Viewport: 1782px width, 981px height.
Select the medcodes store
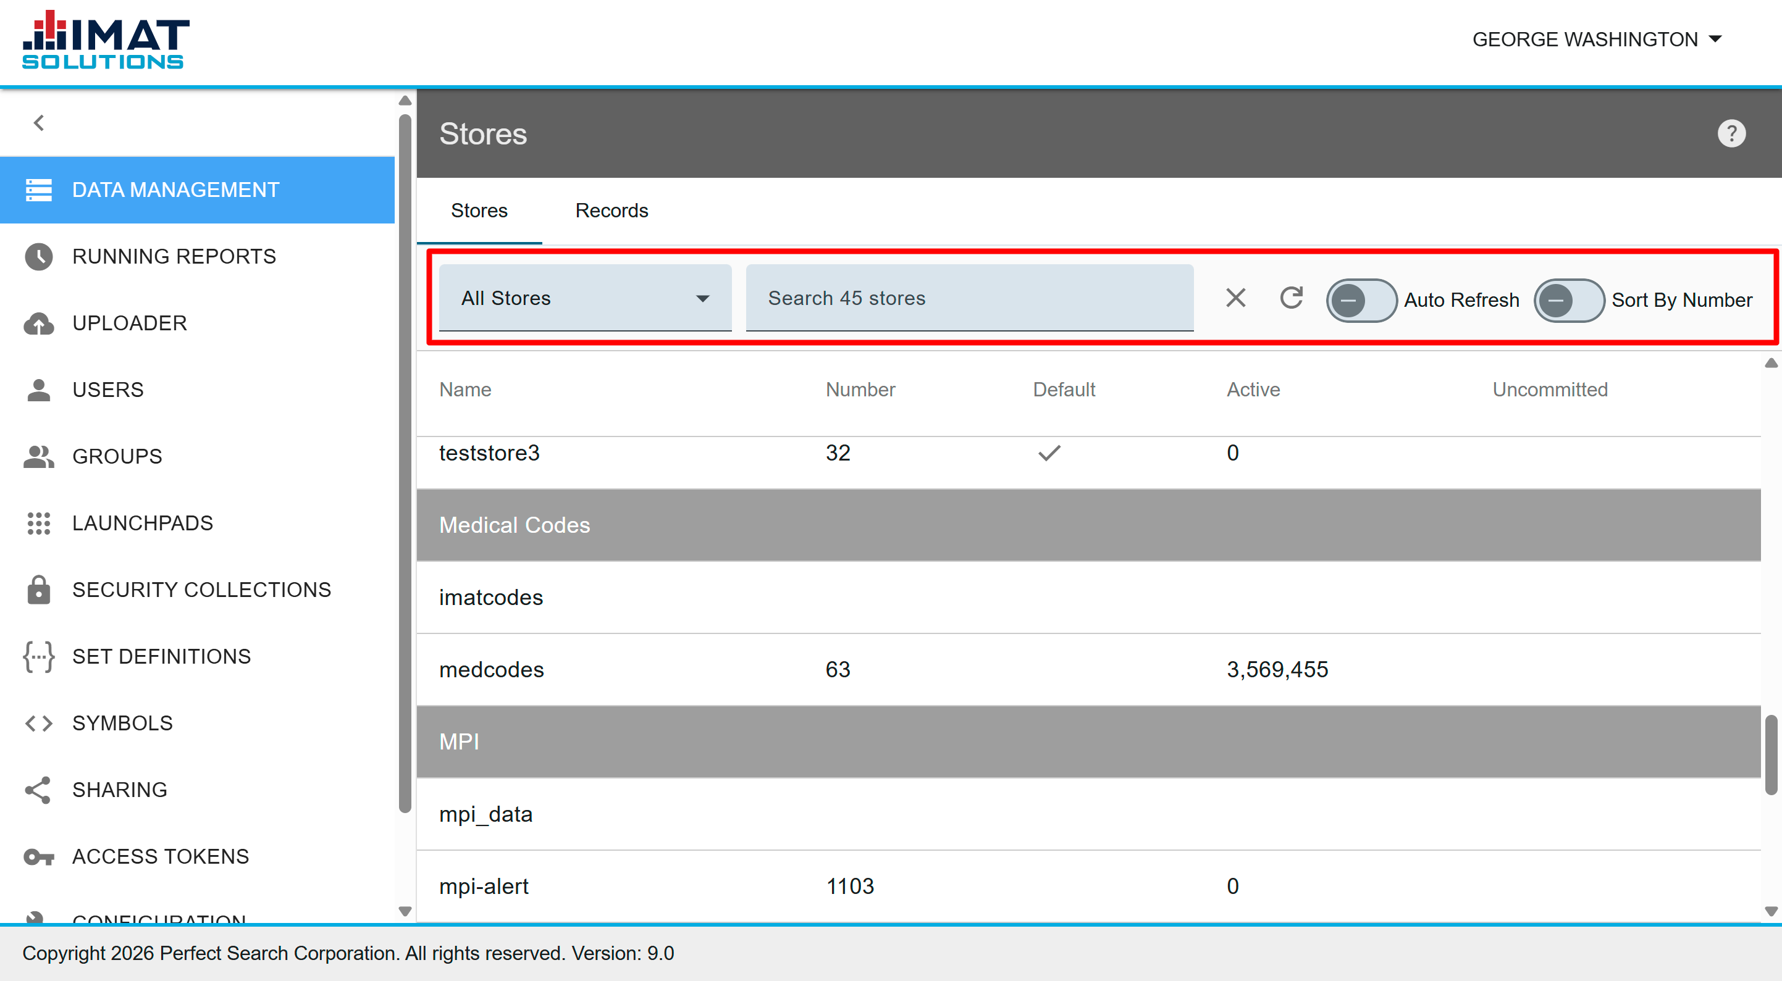[1088, 670]
